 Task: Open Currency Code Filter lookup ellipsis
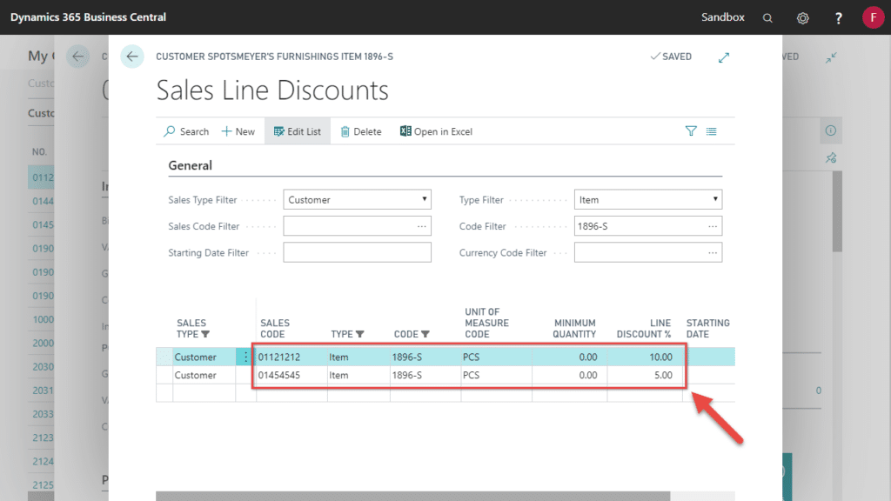pyautogui.click(x=713, y=253)
